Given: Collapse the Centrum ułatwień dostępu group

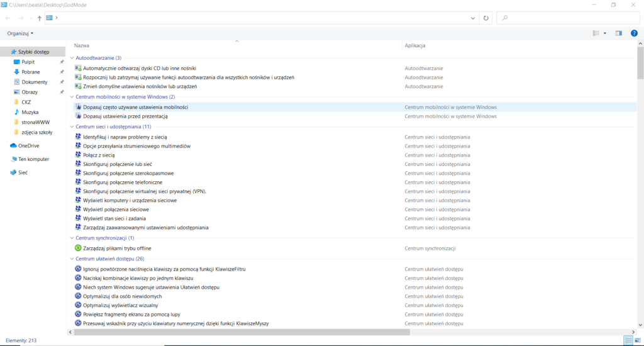Looking at the screenshot, I should click(x=72, y=259).
